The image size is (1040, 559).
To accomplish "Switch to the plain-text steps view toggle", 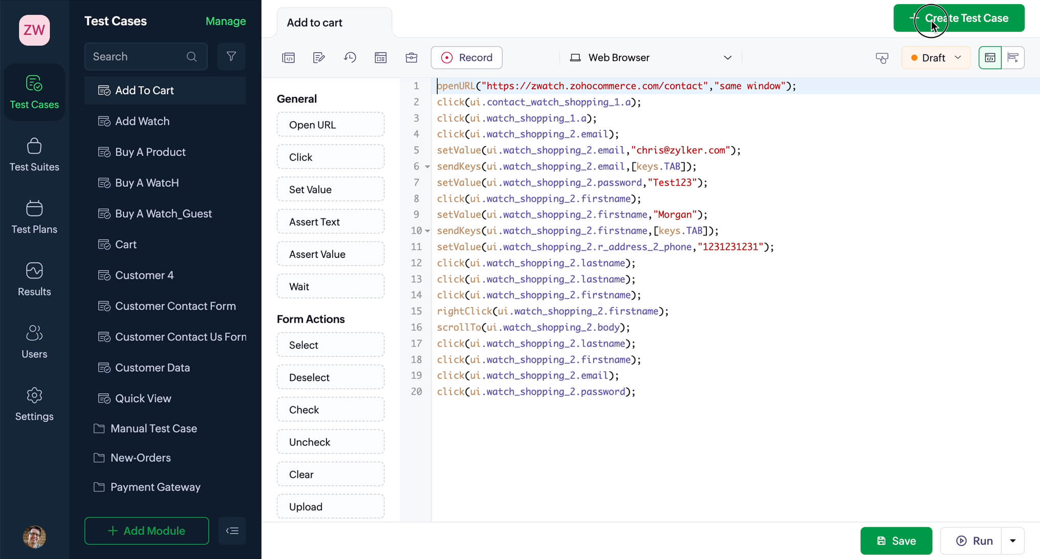I will (x=1013, y=57).
